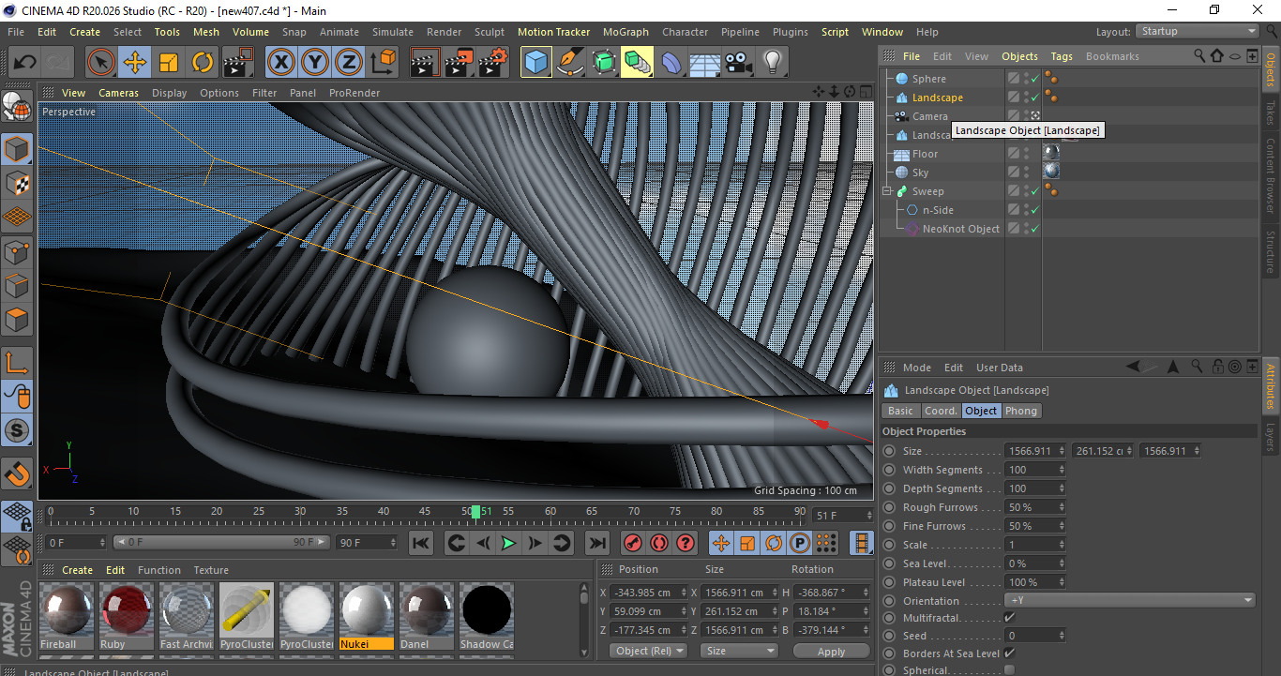1281x676 pixels.
Task: Toggle Sweep object enabled checkmark
Action: coord(1034,191)
